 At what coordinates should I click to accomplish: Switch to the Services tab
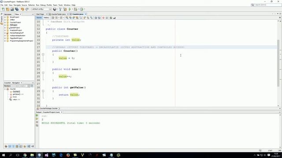[8, 14]
